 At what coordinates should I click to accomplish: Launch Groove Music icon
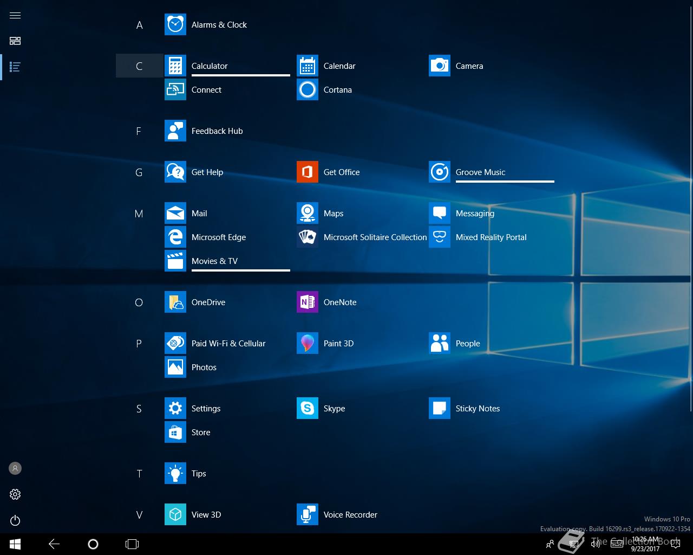(x=440, y=172)
